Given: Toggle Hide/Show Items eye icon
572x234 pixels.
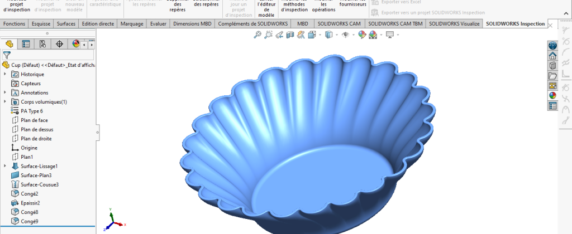Looking at the screenshot, I should tap(345, 35).
